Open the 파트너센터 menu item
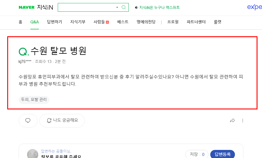Screen dimensions: 262x158 click(x=196, y=22)
